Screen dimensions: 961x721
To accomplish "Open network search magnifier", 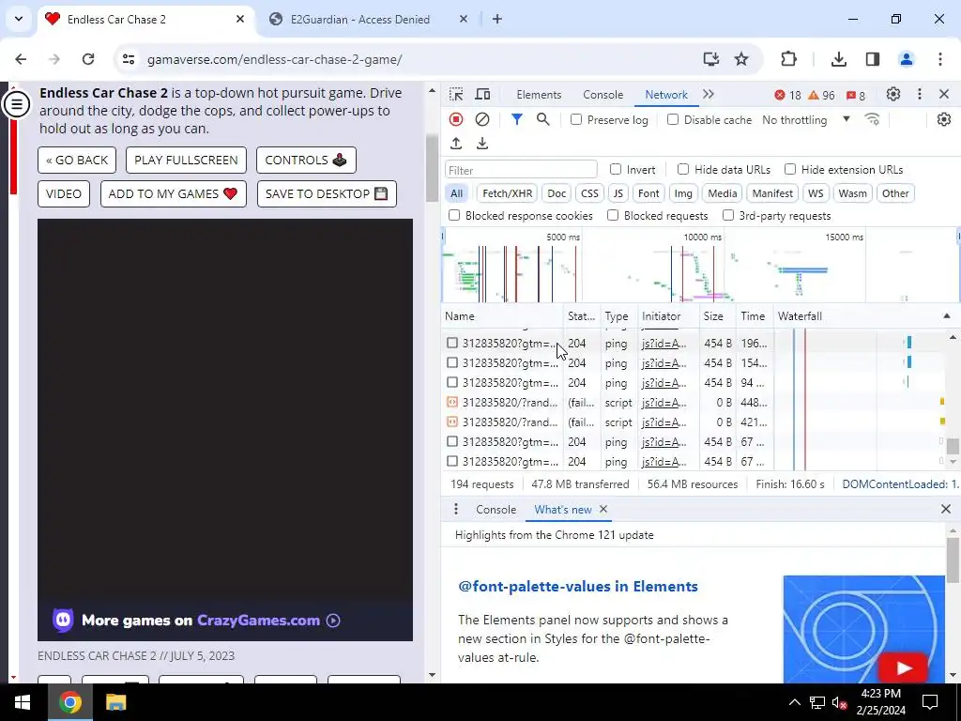I will [543, 119].
